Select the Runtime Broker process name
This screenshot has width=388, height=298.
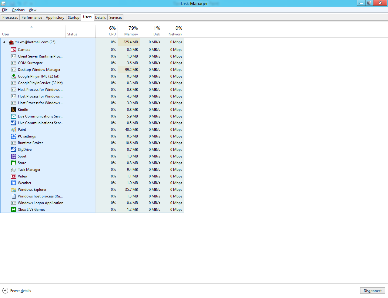[30, 143]
